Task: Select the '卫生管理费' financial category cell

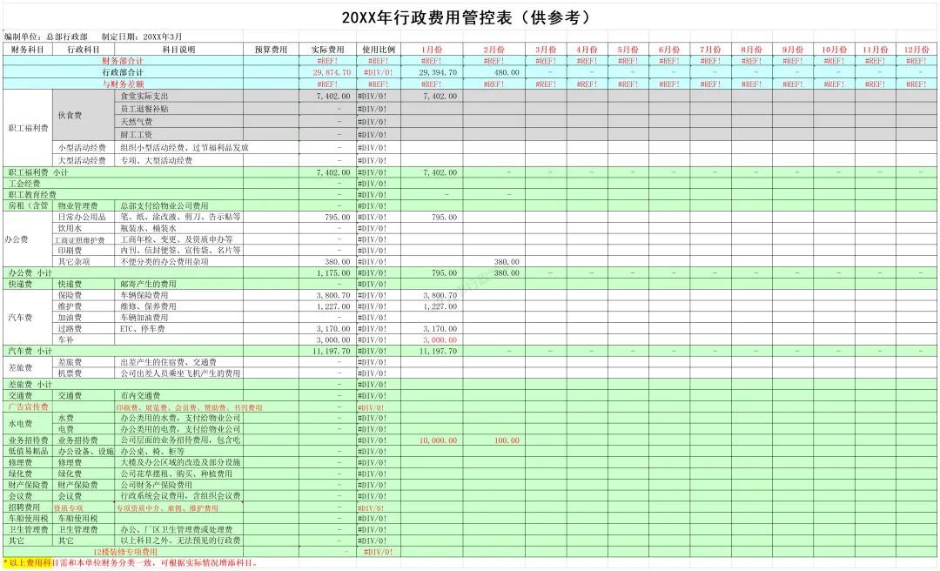Action: click(x=28, y=529)
